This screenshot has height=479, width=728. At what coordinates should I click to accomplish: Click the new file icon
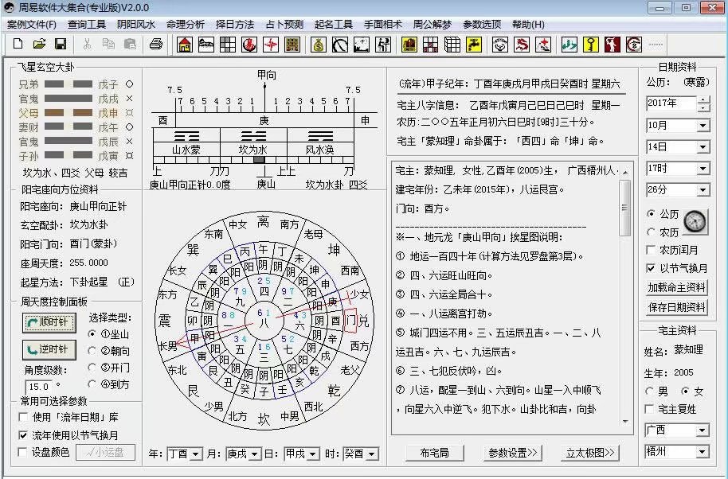pyautogui.click(x=18, y=44)
